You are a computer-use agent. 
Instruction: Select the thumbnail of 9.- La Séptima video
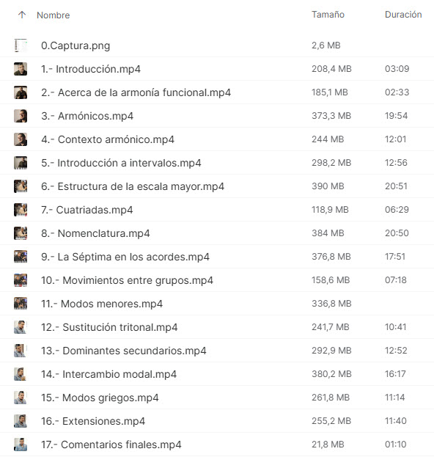click(21, 257)
